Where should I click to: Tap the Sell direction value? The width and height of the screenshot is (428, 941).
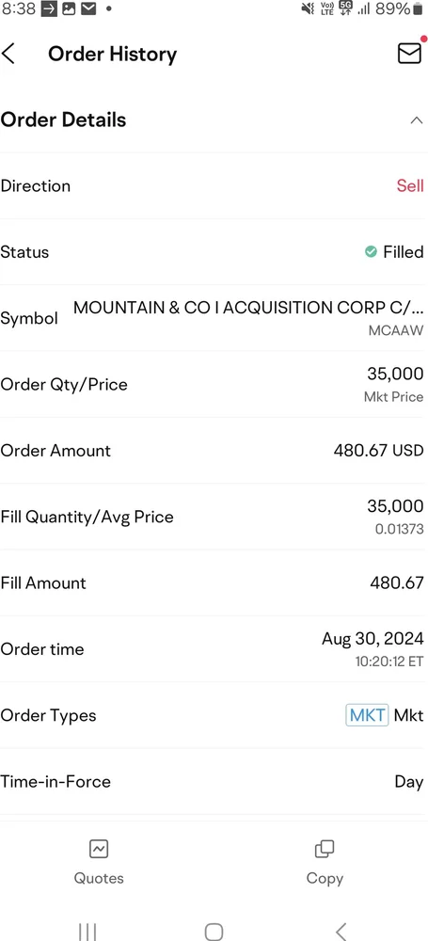[x=410, y=185]
